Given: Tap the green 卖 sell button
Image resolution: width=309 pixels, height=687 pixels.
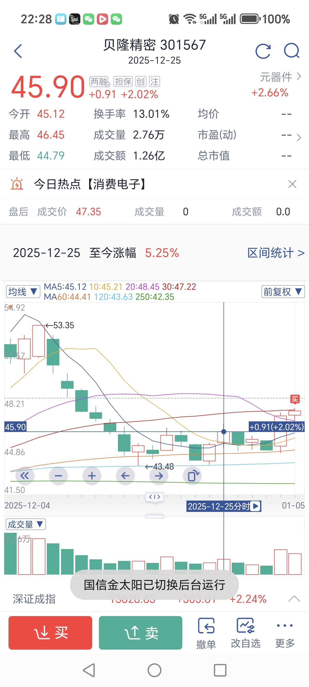Looking at the screenshot, I should [140, 633].
